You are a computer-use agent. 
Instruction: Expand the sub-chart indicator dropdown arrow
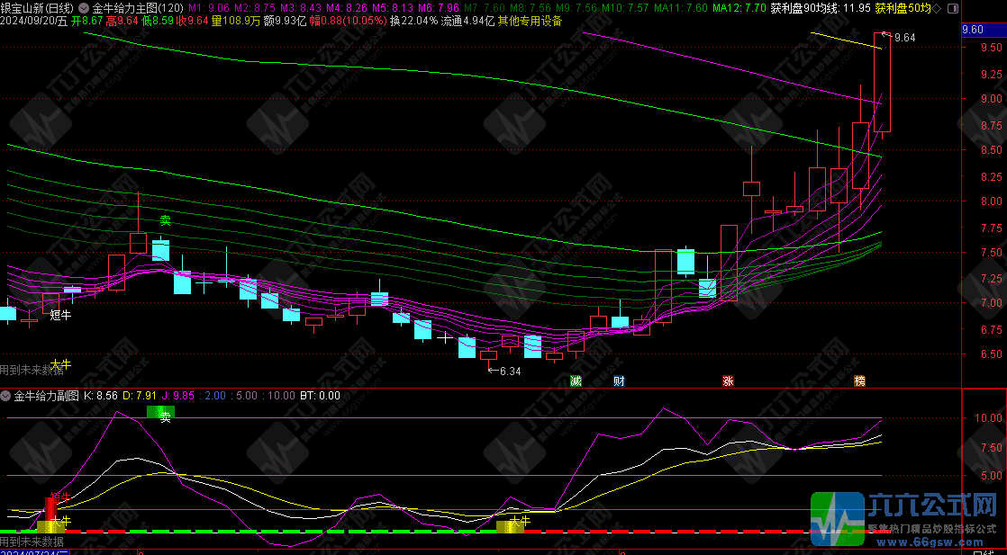[6, 395]
